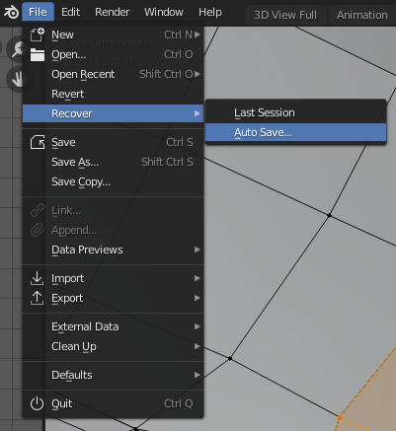Click the Link chain icon

point(38,210)
